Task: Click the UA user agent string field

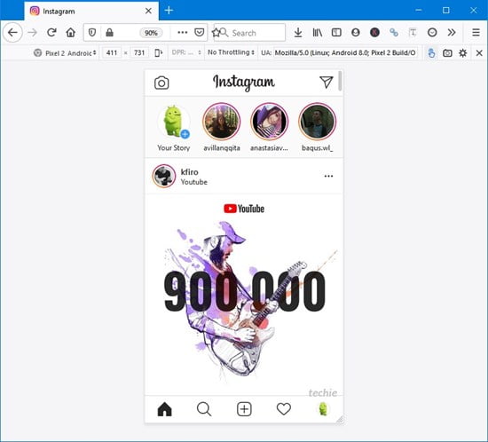Action: (x=345, y=52)
